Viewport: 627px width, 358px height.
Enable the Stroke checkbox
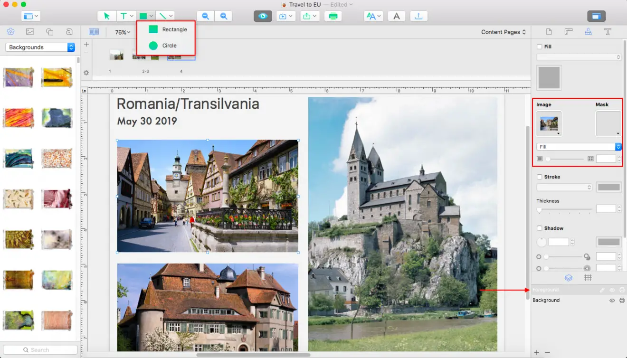(539, 177)
